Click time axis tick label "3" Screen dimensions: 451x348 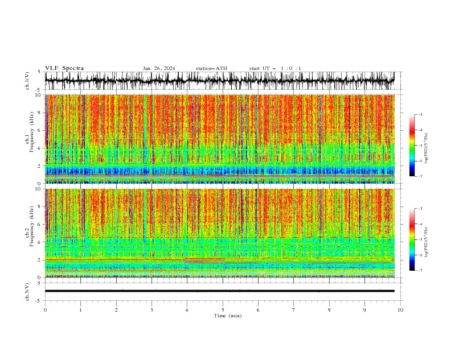(151, 310)
